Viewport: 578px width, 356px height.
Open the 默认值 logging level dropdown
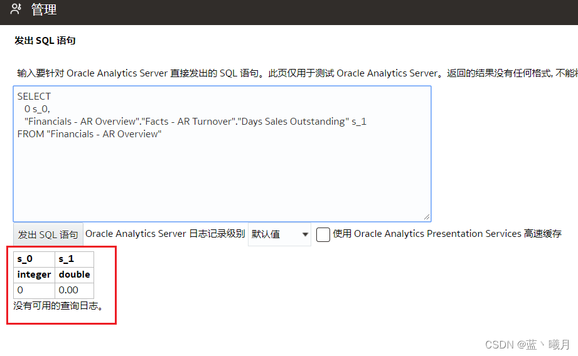coord(279,234)
